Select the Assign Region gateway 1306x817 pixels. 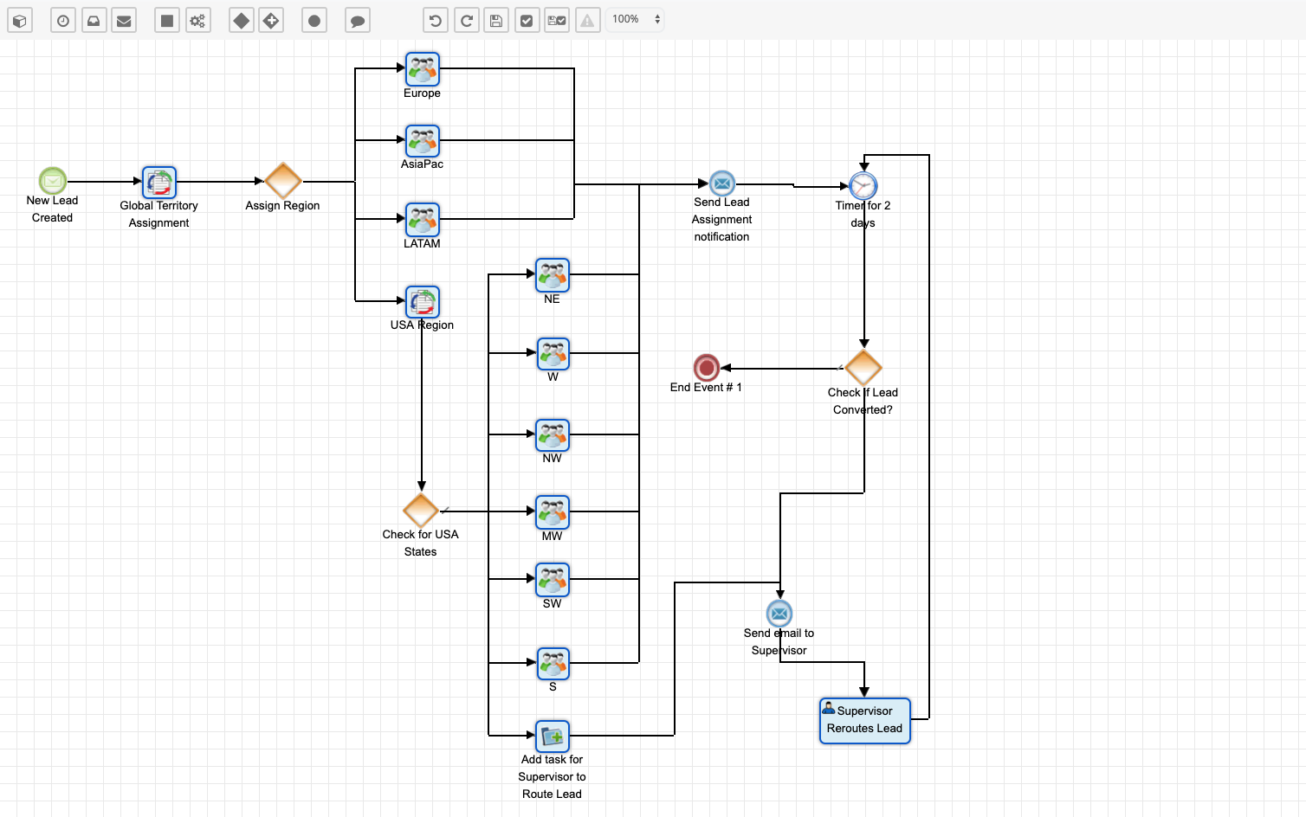click(283, 181)
